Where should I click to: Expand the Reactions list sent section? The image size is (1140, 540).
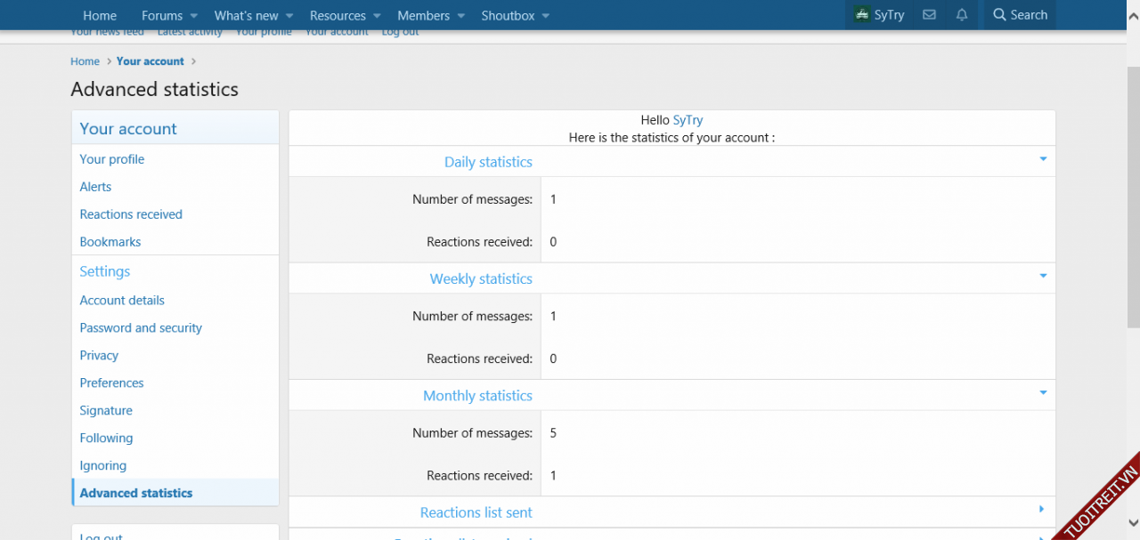pyautogui.click(x=1042, y=510)
